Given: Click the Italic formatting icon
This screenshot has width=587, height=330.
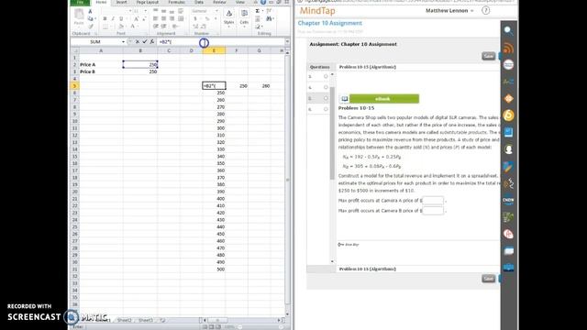Looking at the screenshot, I should tap(113, 18).
